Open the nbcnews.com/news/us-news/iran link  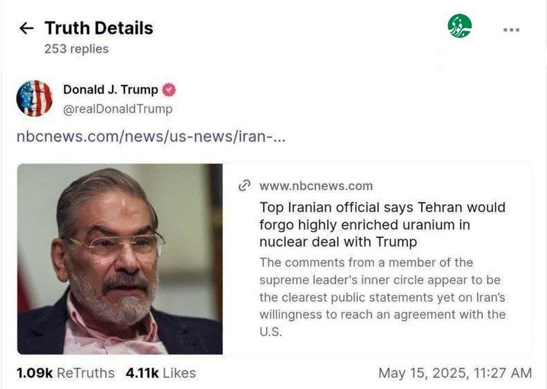coord(151,137)
